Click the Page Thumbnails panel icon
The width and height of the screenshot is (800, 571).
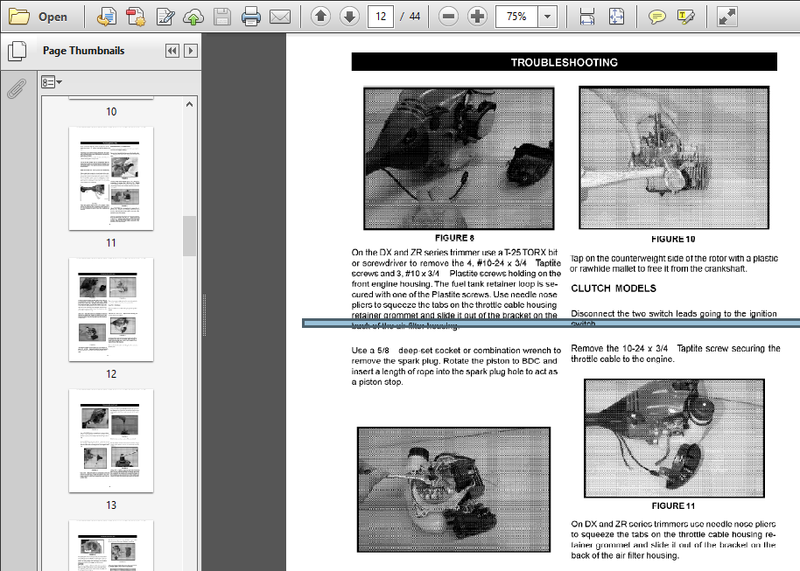[17, 51]
